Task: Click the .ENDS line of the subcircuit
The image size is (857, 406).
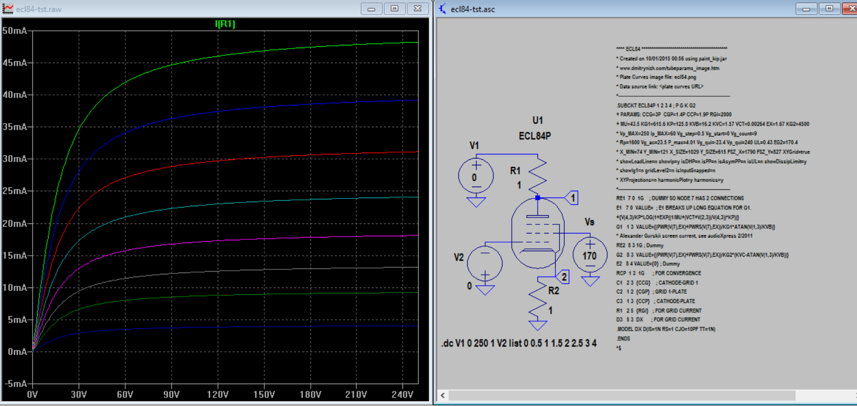Action: tap(623, 338)
